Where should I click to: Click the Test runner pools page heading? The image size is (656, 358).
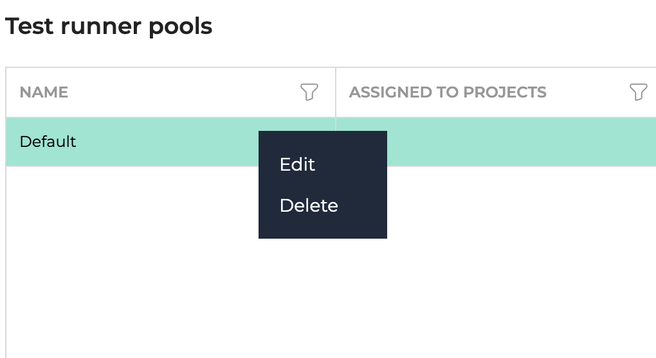click(109, 26)
